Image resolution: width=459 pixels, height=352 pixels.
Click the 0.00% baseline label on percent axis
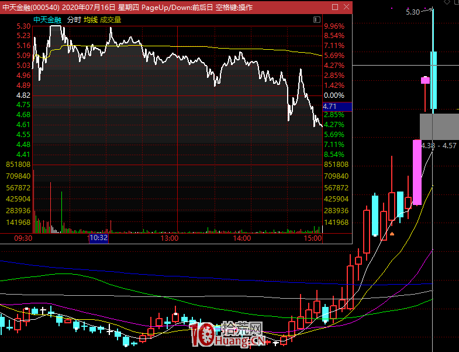point(334,95)
